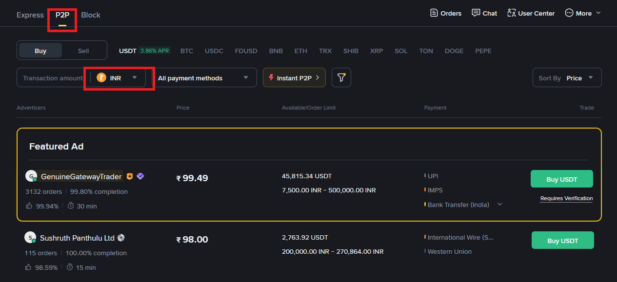Click the filter funnel icon
This screenshot has width=617, height=282.
point(341,78)
